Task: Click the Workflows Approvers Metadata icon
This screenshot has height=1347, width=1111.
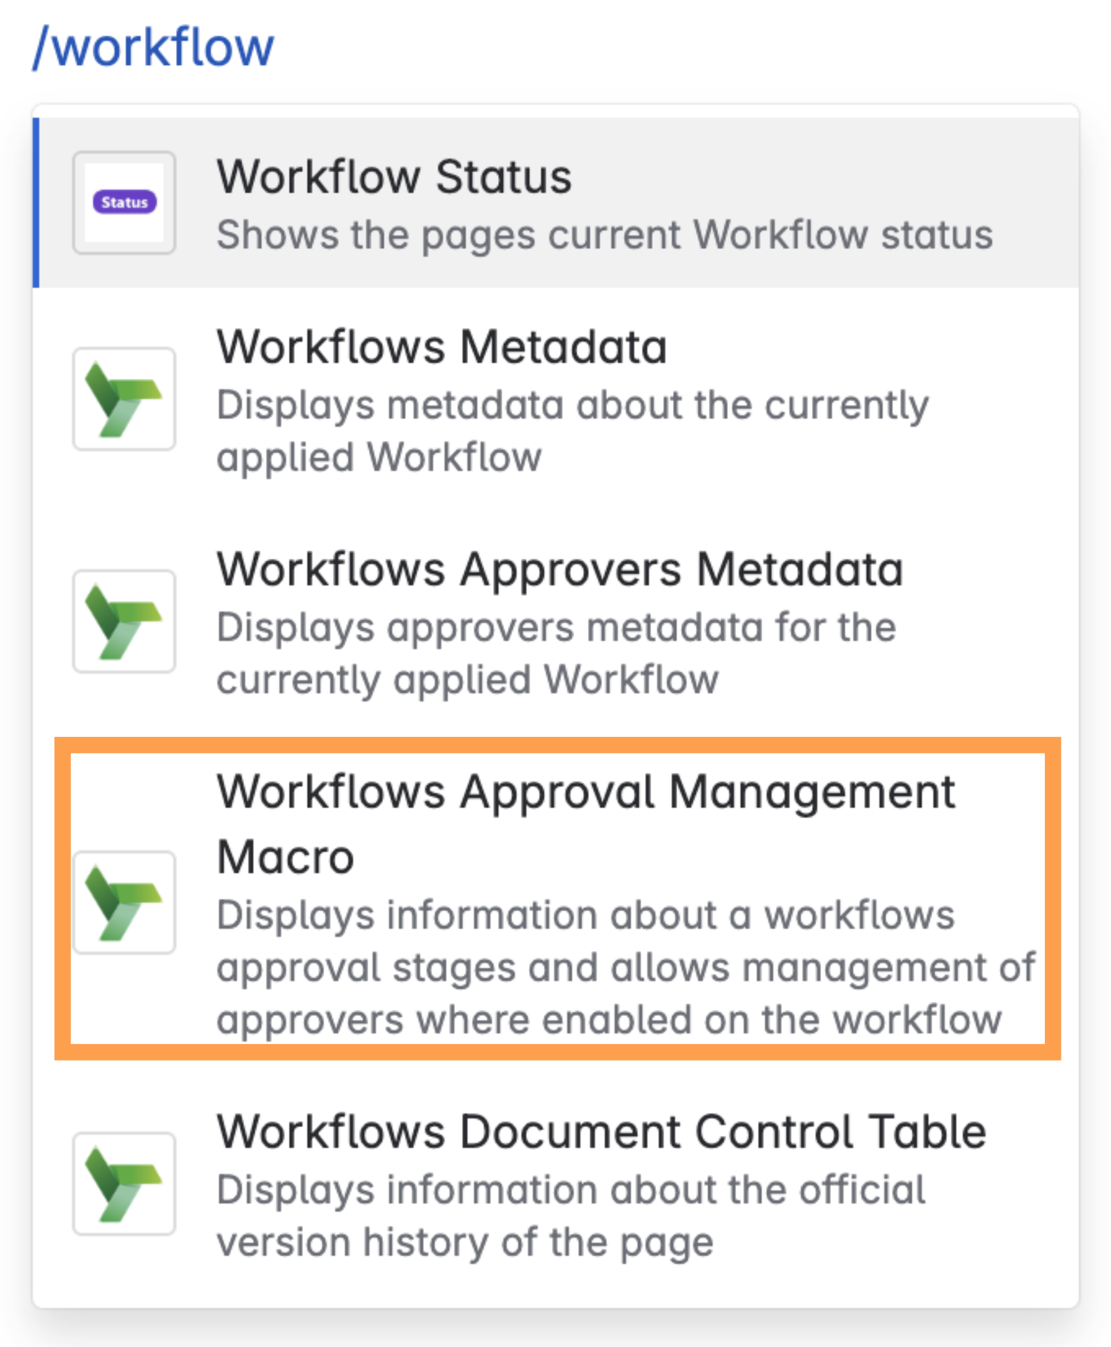Action: (124, 621)
